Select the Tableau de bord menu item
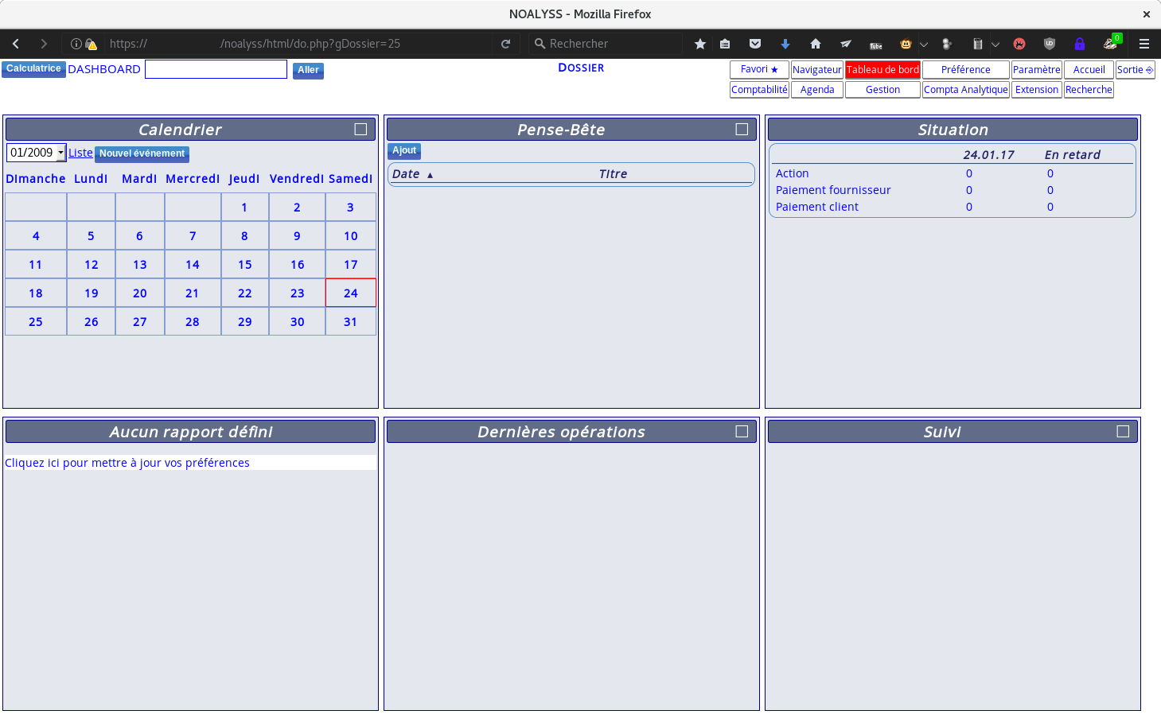Viewport: 1161px width, 726px height. [882, 70]
